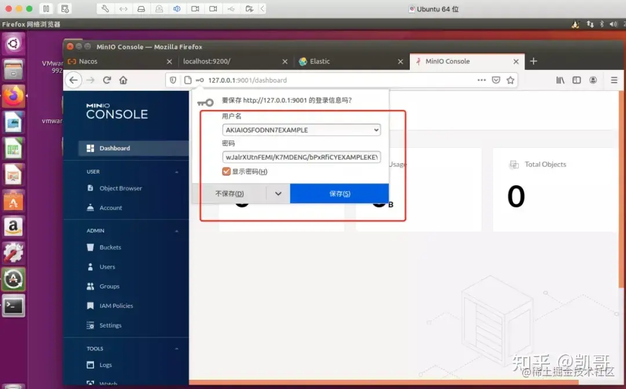Close the Elastic tab

tap(401, 61)
